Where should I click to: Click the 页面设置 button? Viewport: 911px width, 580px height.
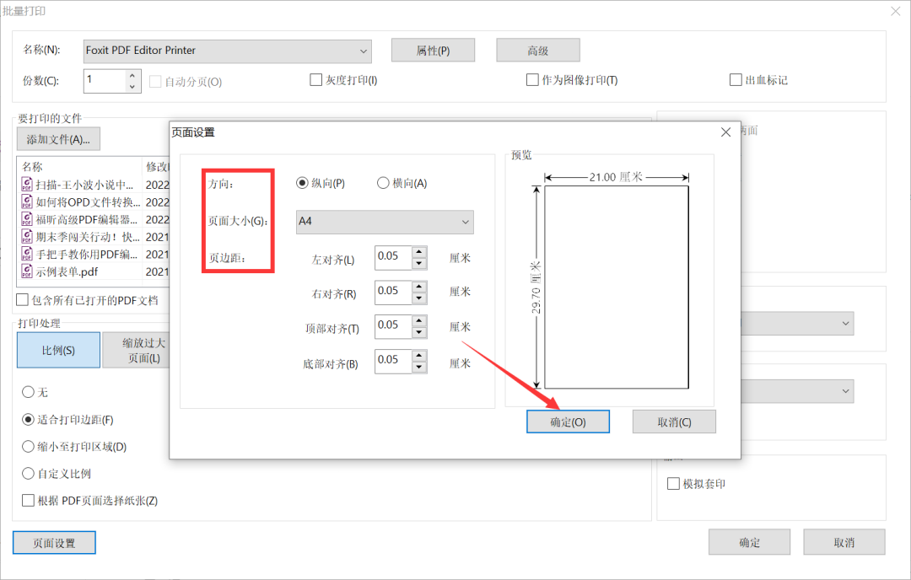tap(54, 543)
